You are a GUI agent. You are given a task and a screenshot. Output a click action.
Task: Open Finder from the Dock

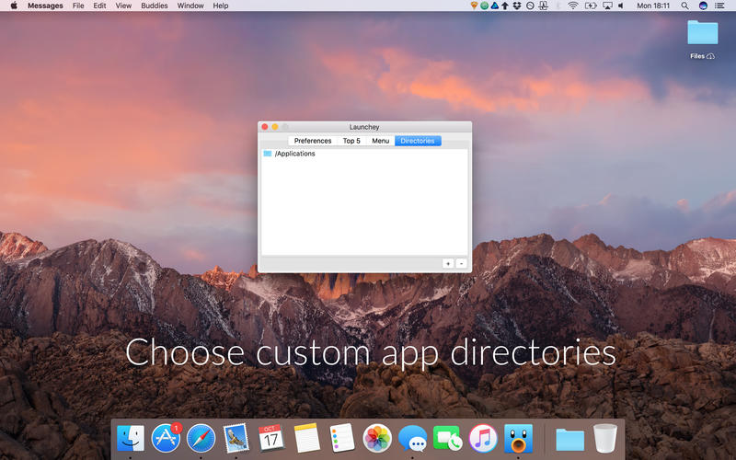point(131,438)
